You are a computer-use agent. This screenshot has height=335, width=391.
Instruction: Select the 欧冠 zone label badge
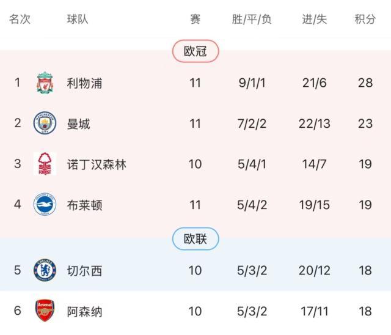(195, 52)
